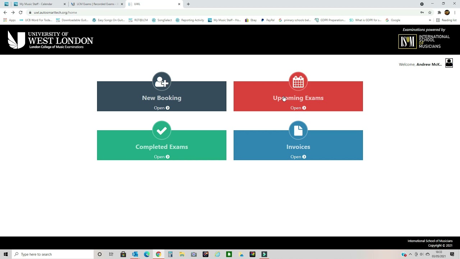
Task: Click the Completed Exams checkmark icon
Action: click(x=162, y=131)
